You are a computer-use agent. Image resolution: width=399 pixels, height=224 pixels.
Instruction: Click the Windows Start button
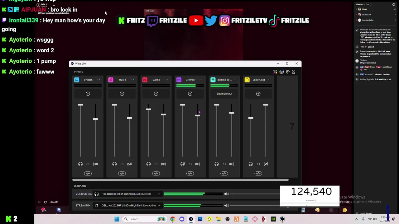coord(117,219)
